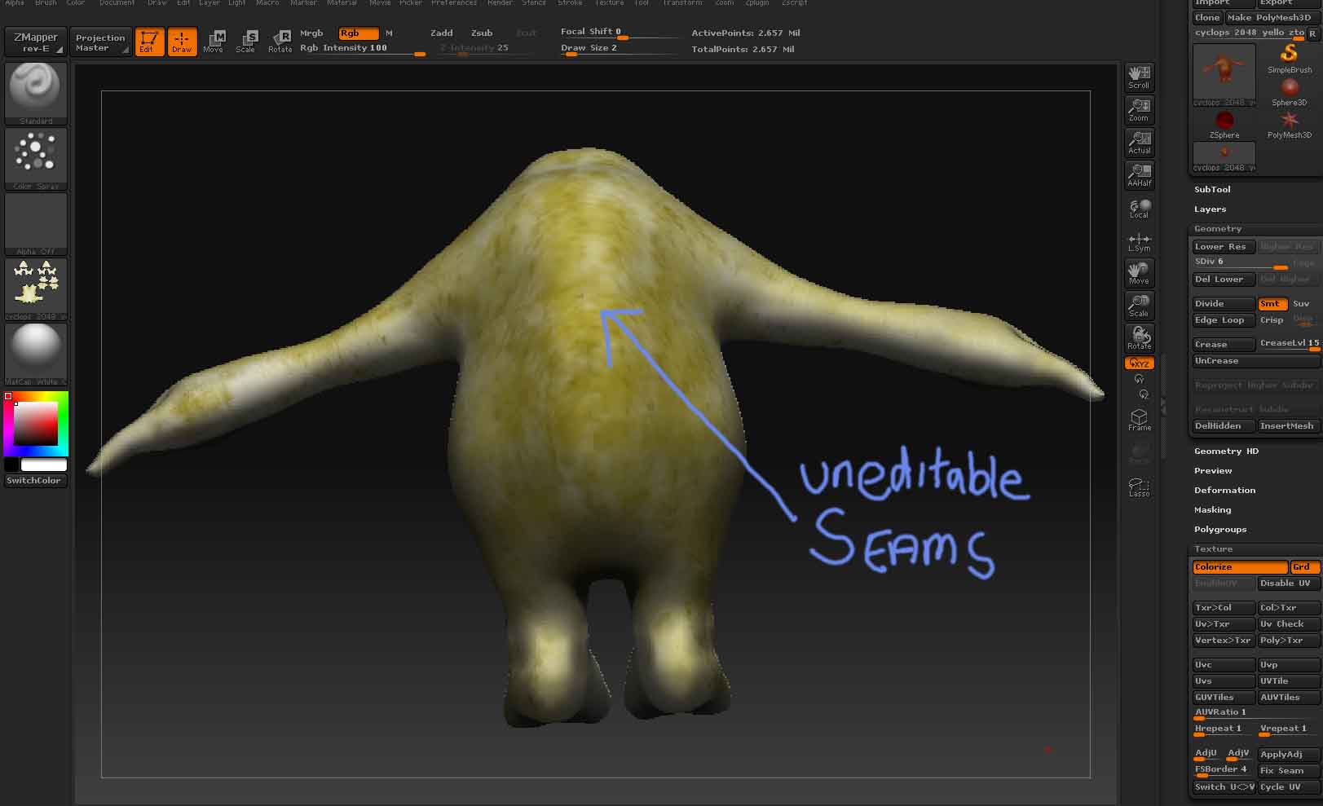Image resolution: width=1323 pixels, height=806 pixels.
Task: Open the Texture menu
Action: [x=608, y=3]
